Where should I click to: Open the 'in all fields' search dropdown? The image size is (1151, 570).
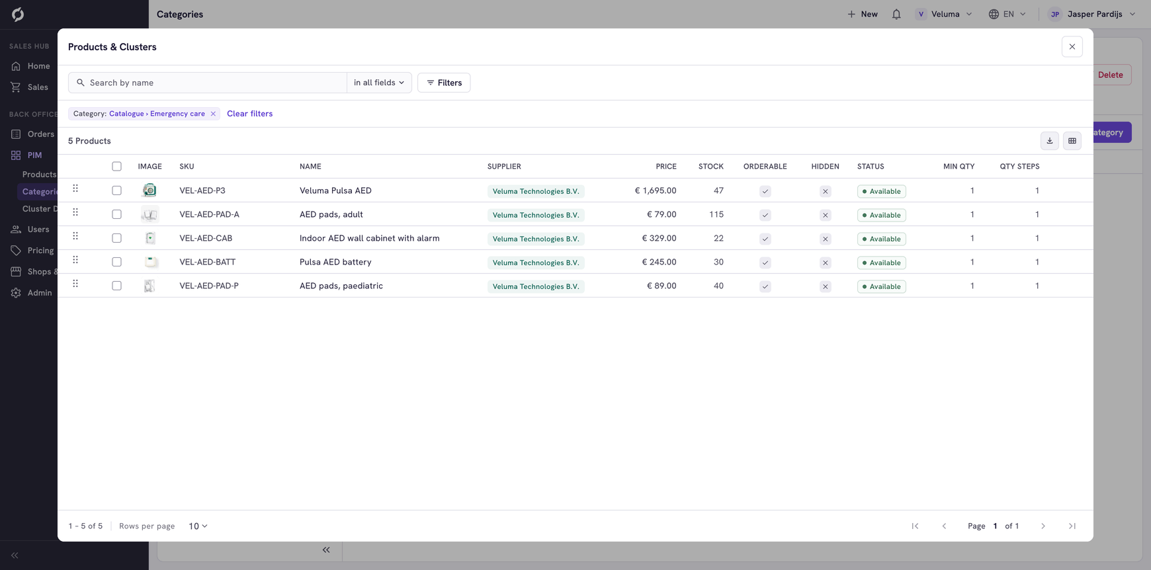[x=379, y=83]
